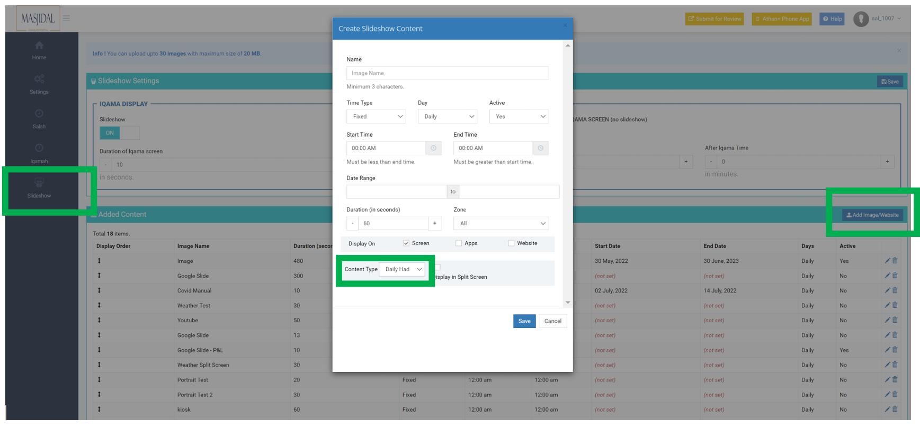
Task: Delete the Youtube row using the trash icon
Action: pos(895,320)
